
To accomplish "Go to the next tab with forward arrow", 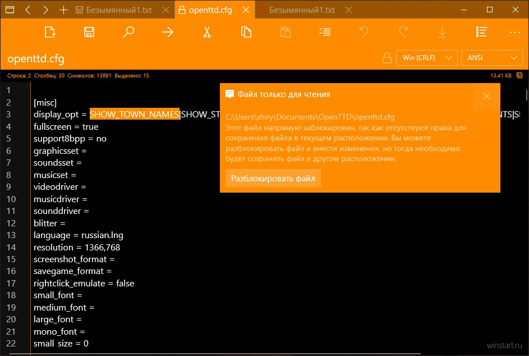I will 45,10.
